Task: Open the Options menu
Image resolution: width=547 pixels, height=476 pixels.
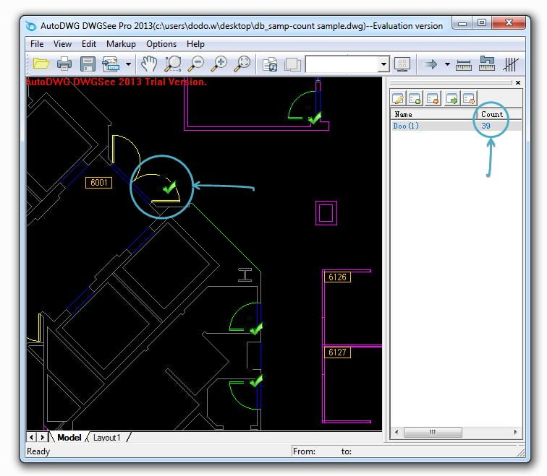Action: (x=161, y=44)
